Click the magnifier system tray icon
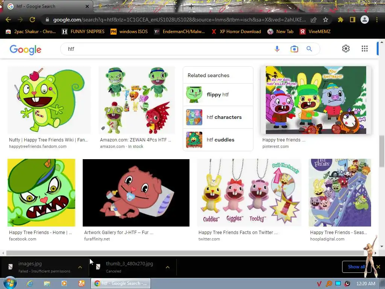The image size is (385, 289). [329, 284]
